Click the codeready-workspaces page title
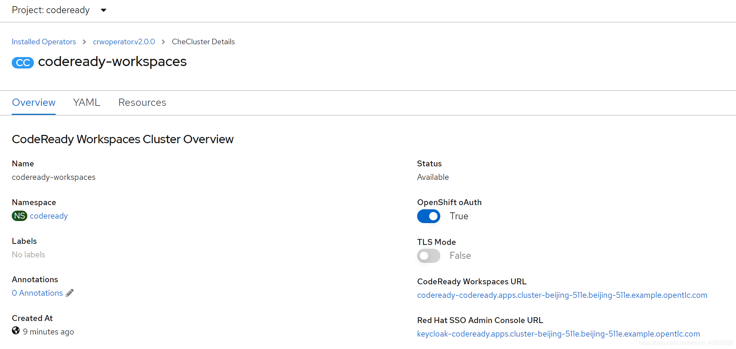The image size is (736, 349). 112,62
